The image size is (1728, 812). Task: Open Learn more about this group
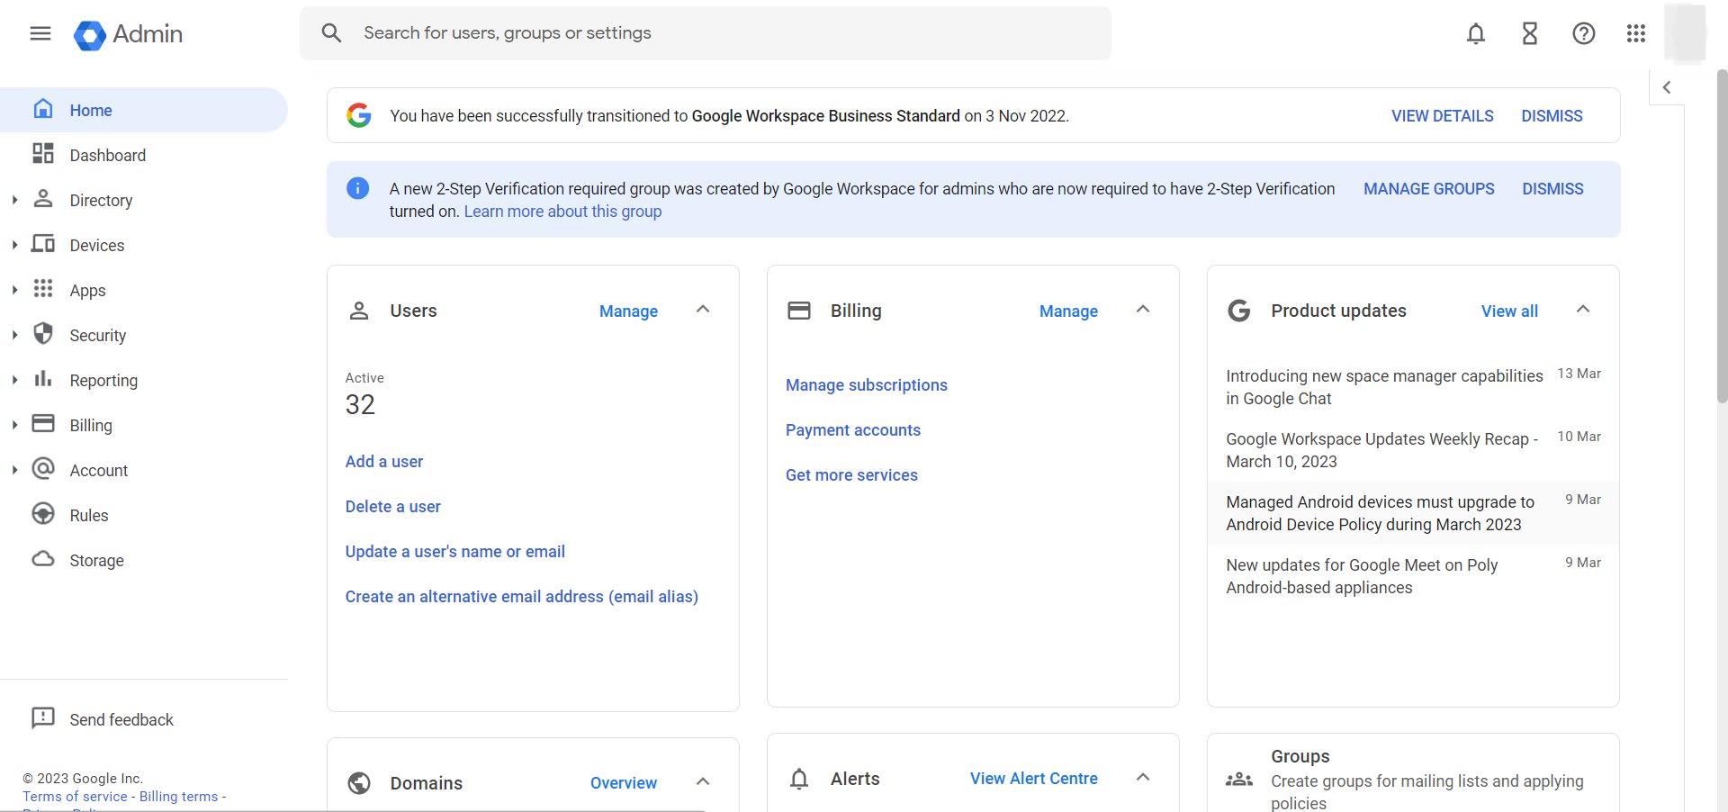click(562, 212)
